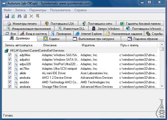
Task: Click the scrollbar down arrow
Action: coord(162,86)
